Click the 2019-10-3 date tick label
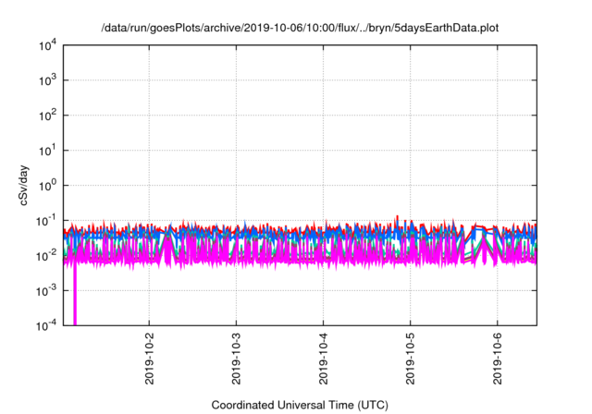 click(x=237, y=359)
